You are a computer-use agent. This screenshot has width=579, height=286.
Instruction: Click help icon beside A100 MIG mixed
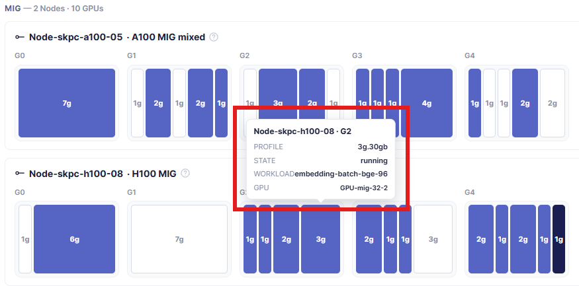coord(214,37)
